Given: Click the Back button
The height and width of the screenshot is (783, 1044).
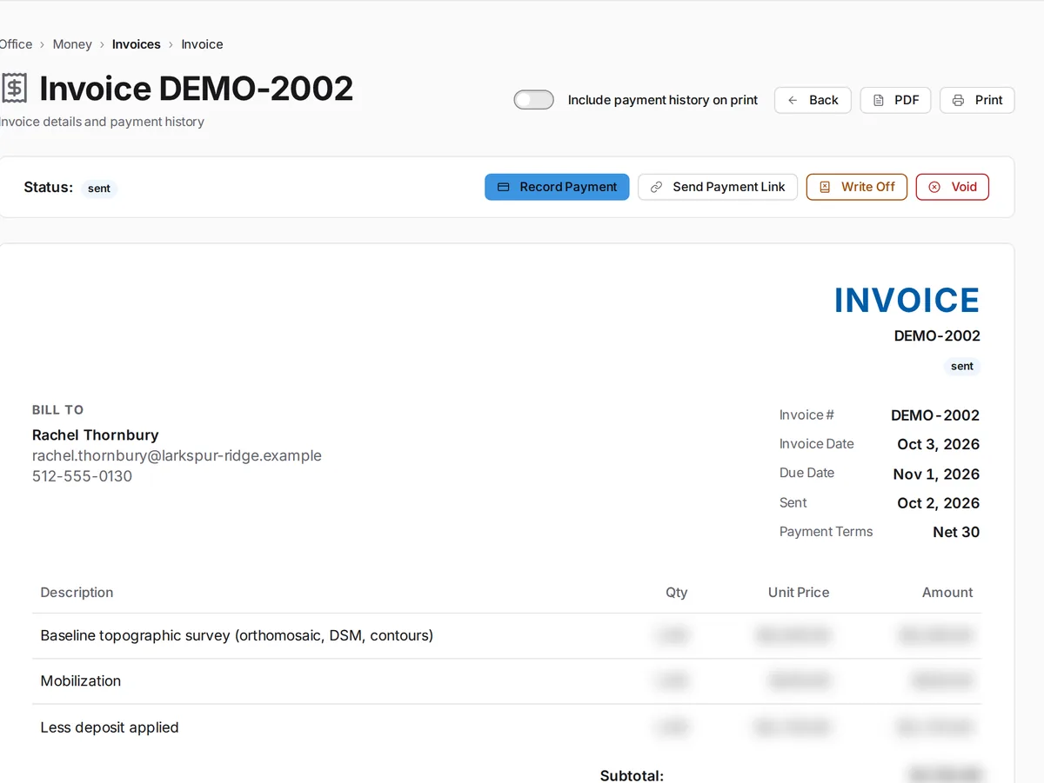Looking at the screenshot, I should click(x=813, y=100).
